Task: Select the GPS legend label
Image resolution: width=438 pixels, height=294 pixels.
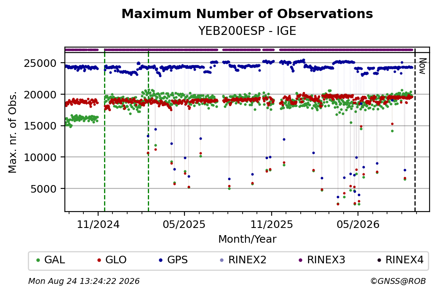Action: pyautogui.click(x=177, y=260)
